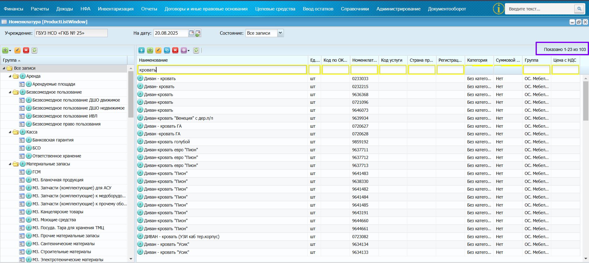Open the Финансы menu
This screenshot has height=263, width=589.
(14, 9)
